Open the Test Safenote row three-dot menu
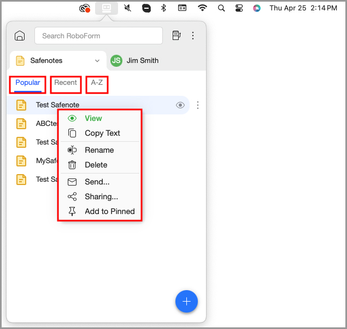The image size is (347, 329). tap(198, 105)
